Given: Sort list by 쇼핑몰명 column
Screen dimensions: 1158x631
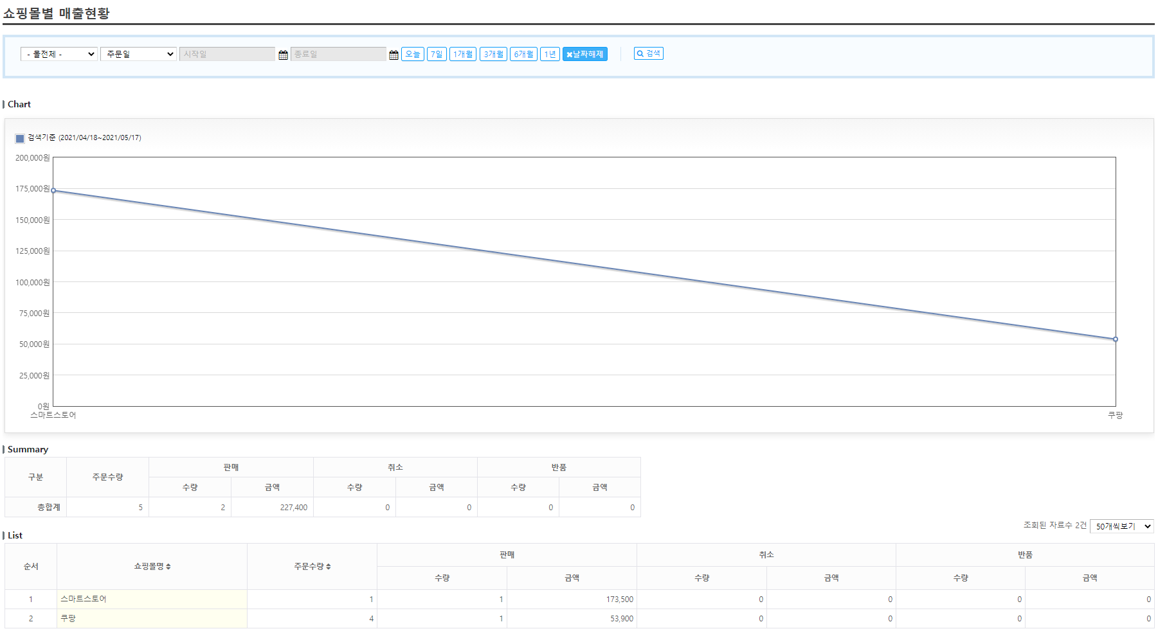Looking at the screenshot, I should 152,567.
